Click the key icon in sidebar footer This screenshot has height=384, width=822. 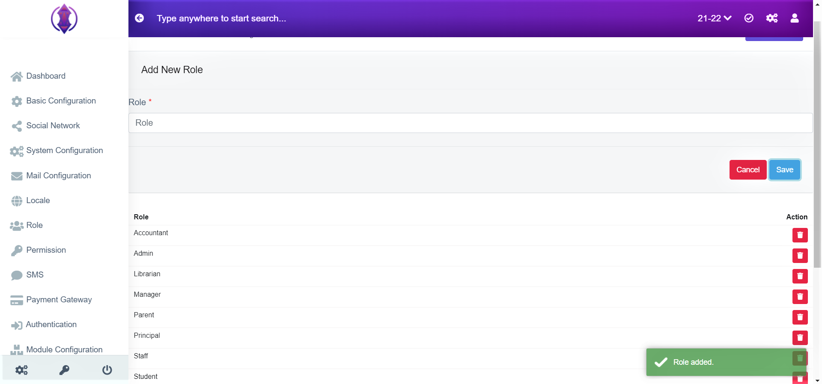pos(64,370)
